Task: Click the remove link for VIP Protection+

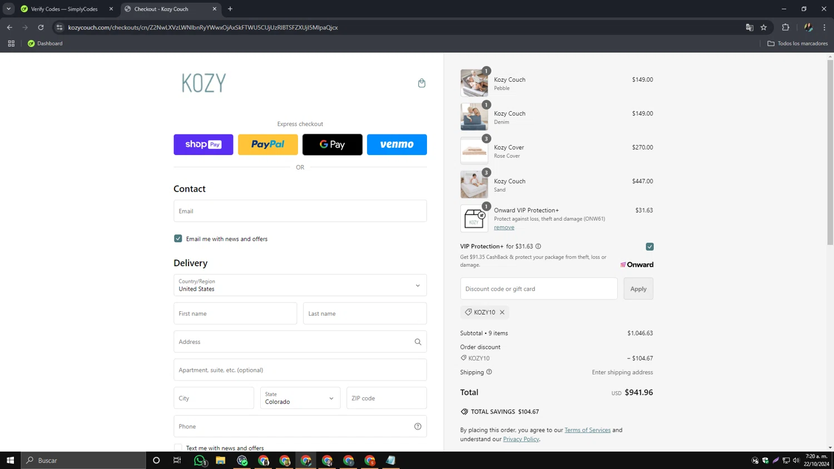Action: tap(504, 227)
